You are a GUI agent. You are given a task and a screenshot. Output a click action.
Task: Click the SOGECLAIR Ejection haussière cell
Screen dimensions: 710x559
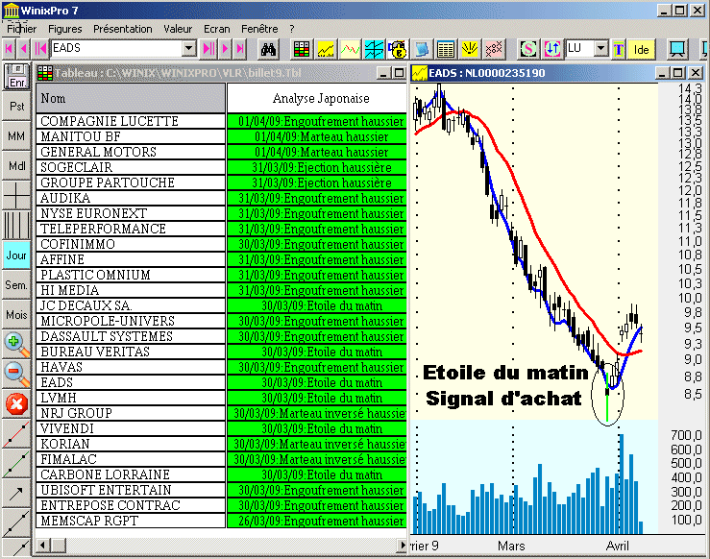click(x=317, y=167)
